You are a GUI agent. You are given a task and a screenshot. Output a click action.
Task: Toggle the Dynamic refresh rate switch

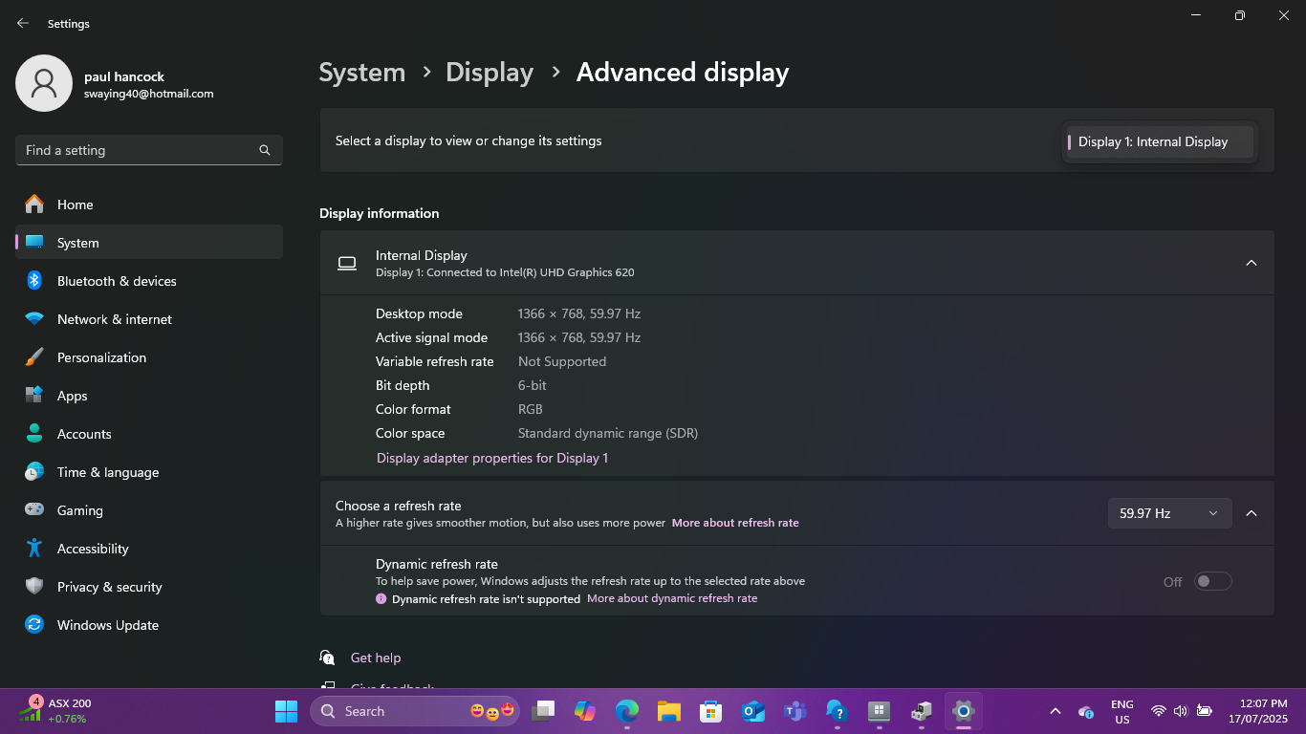tap(1213, 581)
